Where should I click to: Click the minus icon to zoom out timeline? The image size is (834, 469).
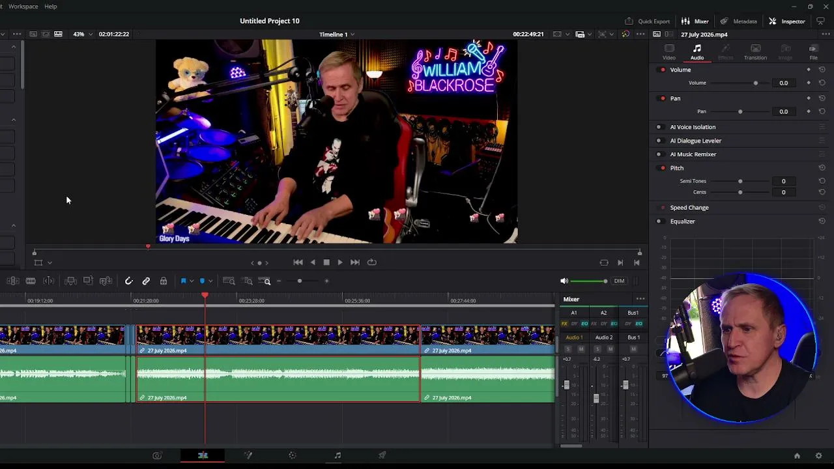tap(279, 281)
